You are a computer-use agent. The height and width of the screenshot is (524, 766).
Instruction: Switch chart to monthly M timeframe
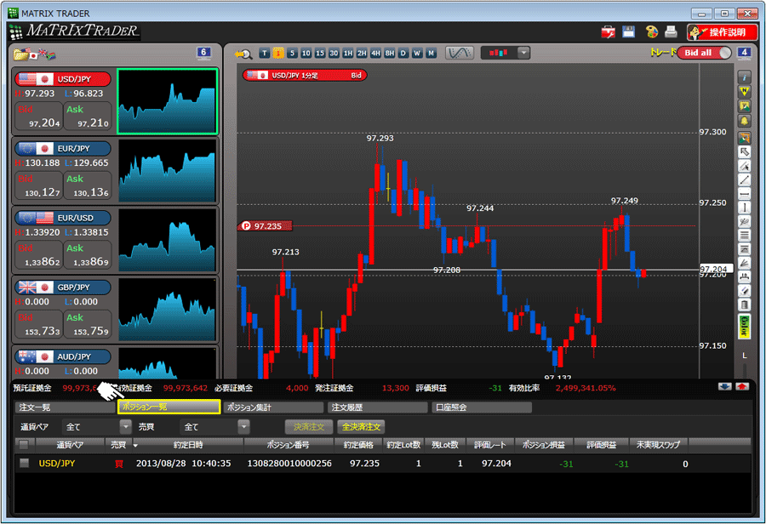pyautogui.click(x=431, y=53)
